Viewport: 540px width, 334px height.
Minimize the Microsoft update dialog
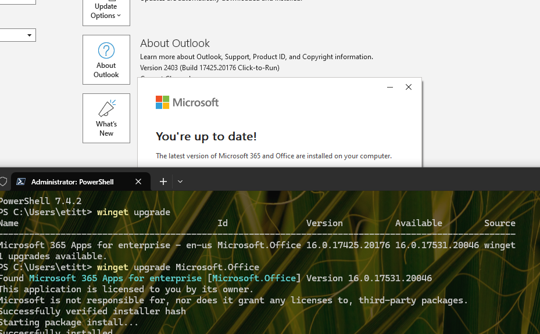tap(390, 87)
